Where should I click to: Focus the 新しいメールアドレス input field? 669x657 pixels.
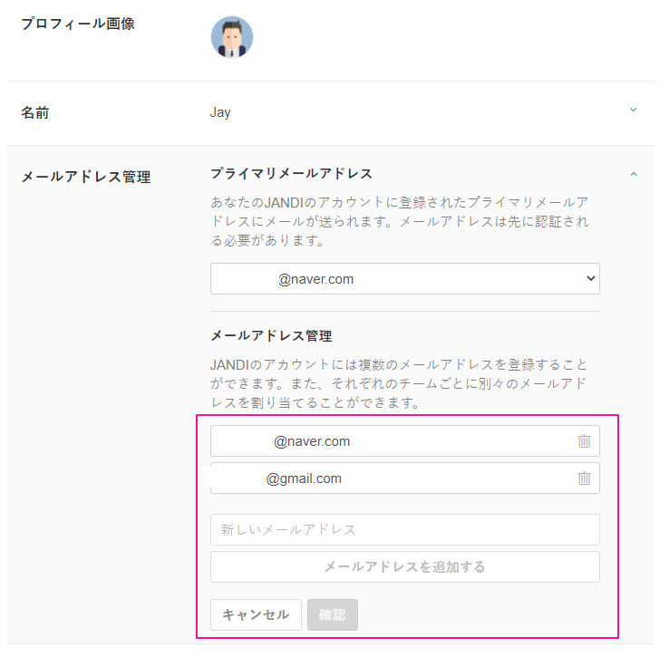coord(404,530)
